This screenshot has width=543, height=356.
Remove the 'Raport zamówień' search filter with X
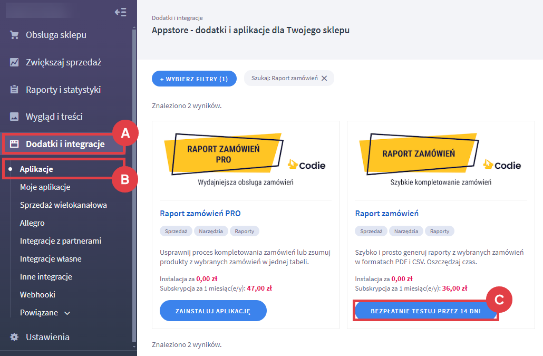[324, 78]
